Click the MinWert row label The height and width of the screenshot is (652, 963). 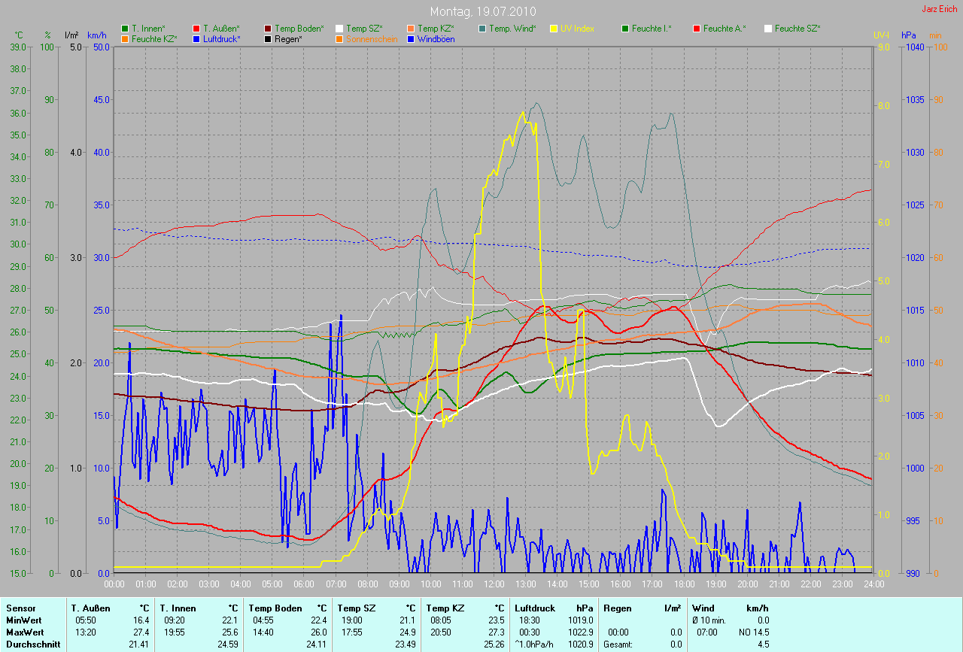tap(23, 620)
